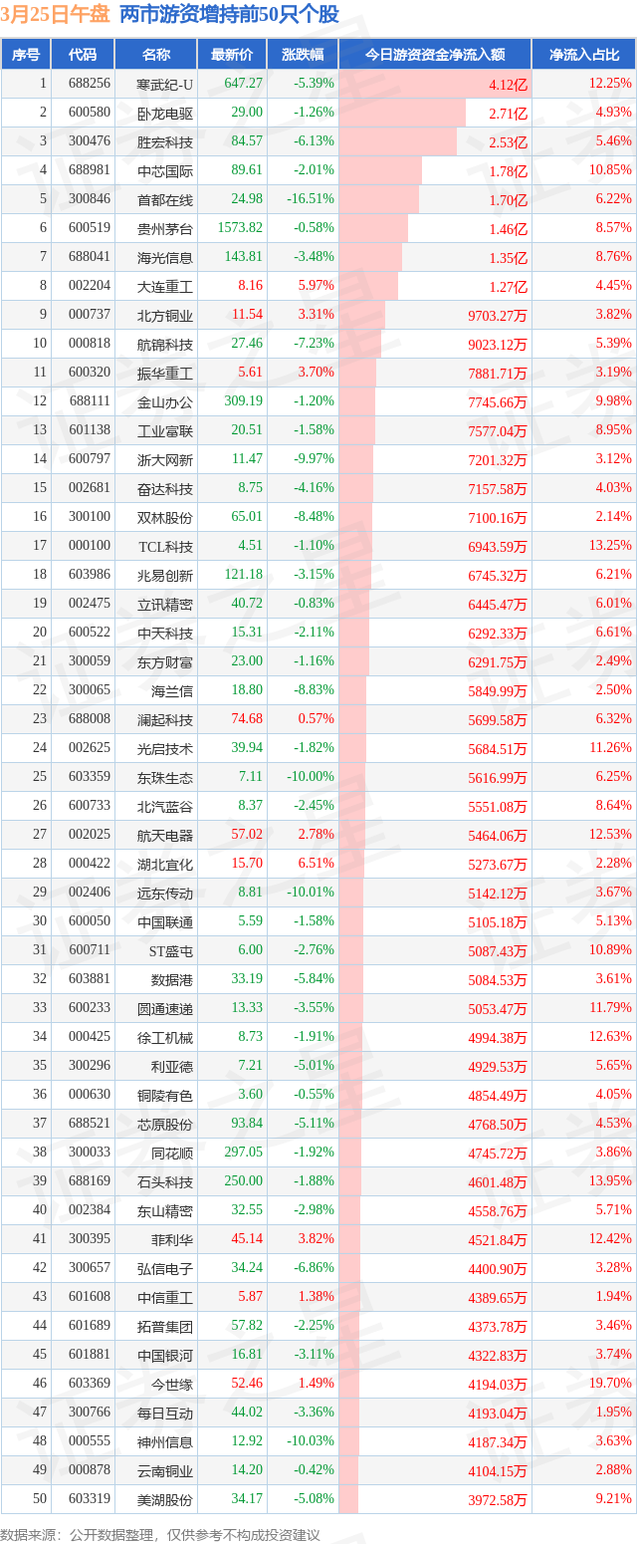Click the 6.51% change for 湖北宜化
The image size is (637, 1544).
(x=317, y=864)
